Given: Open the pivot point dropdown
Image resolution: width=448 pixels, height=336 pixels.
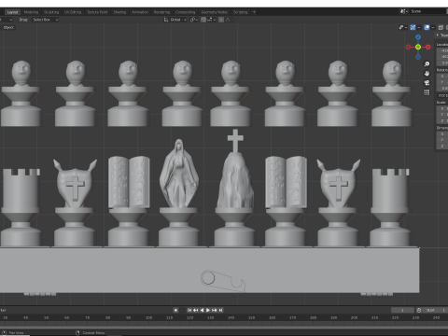Looking at the screenshot, I should [194, 20].
